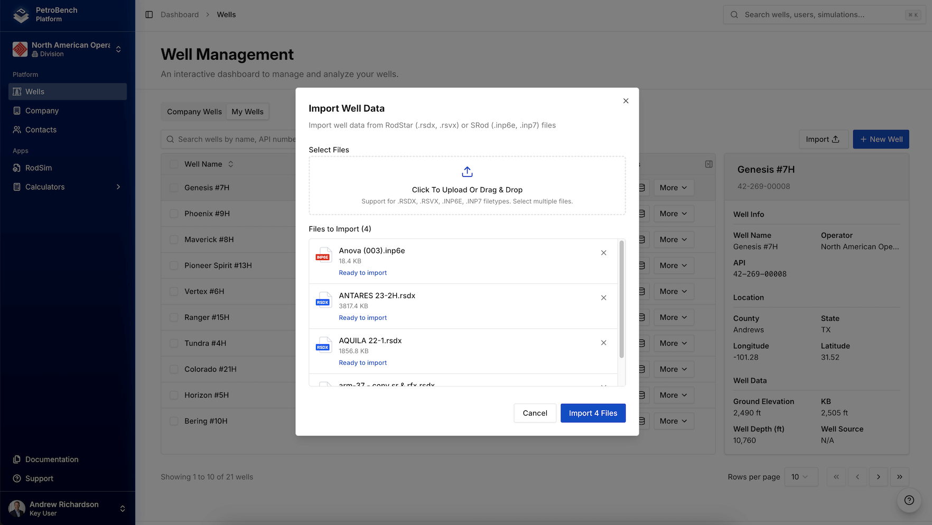The height and width of the screenshot is (525, 932).
Task: Open the rows per page dropdown
Action: [x=801, y=477]
